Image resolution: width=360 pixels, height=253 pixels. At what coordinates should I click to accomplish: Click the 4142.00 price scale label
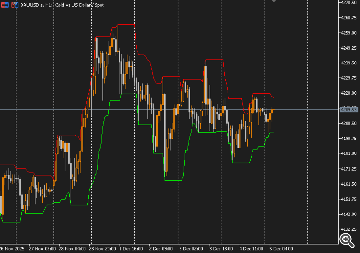348,214
